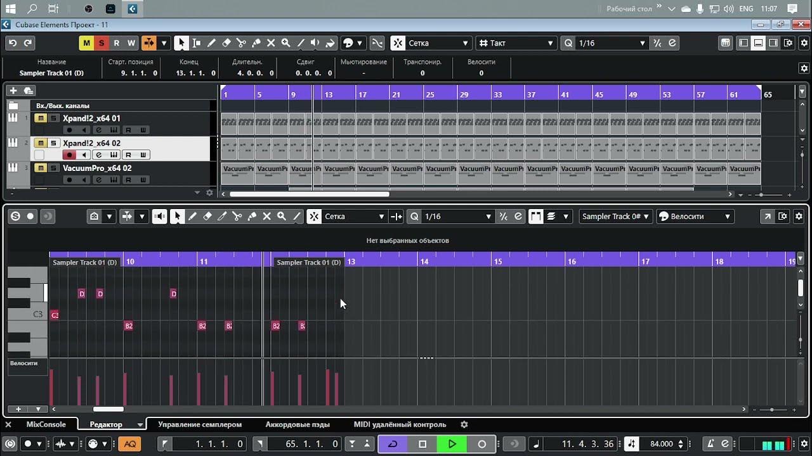Toggle the metronome click button in transport
The height and width of the screenshot is (456, 812).
point(710,444)
